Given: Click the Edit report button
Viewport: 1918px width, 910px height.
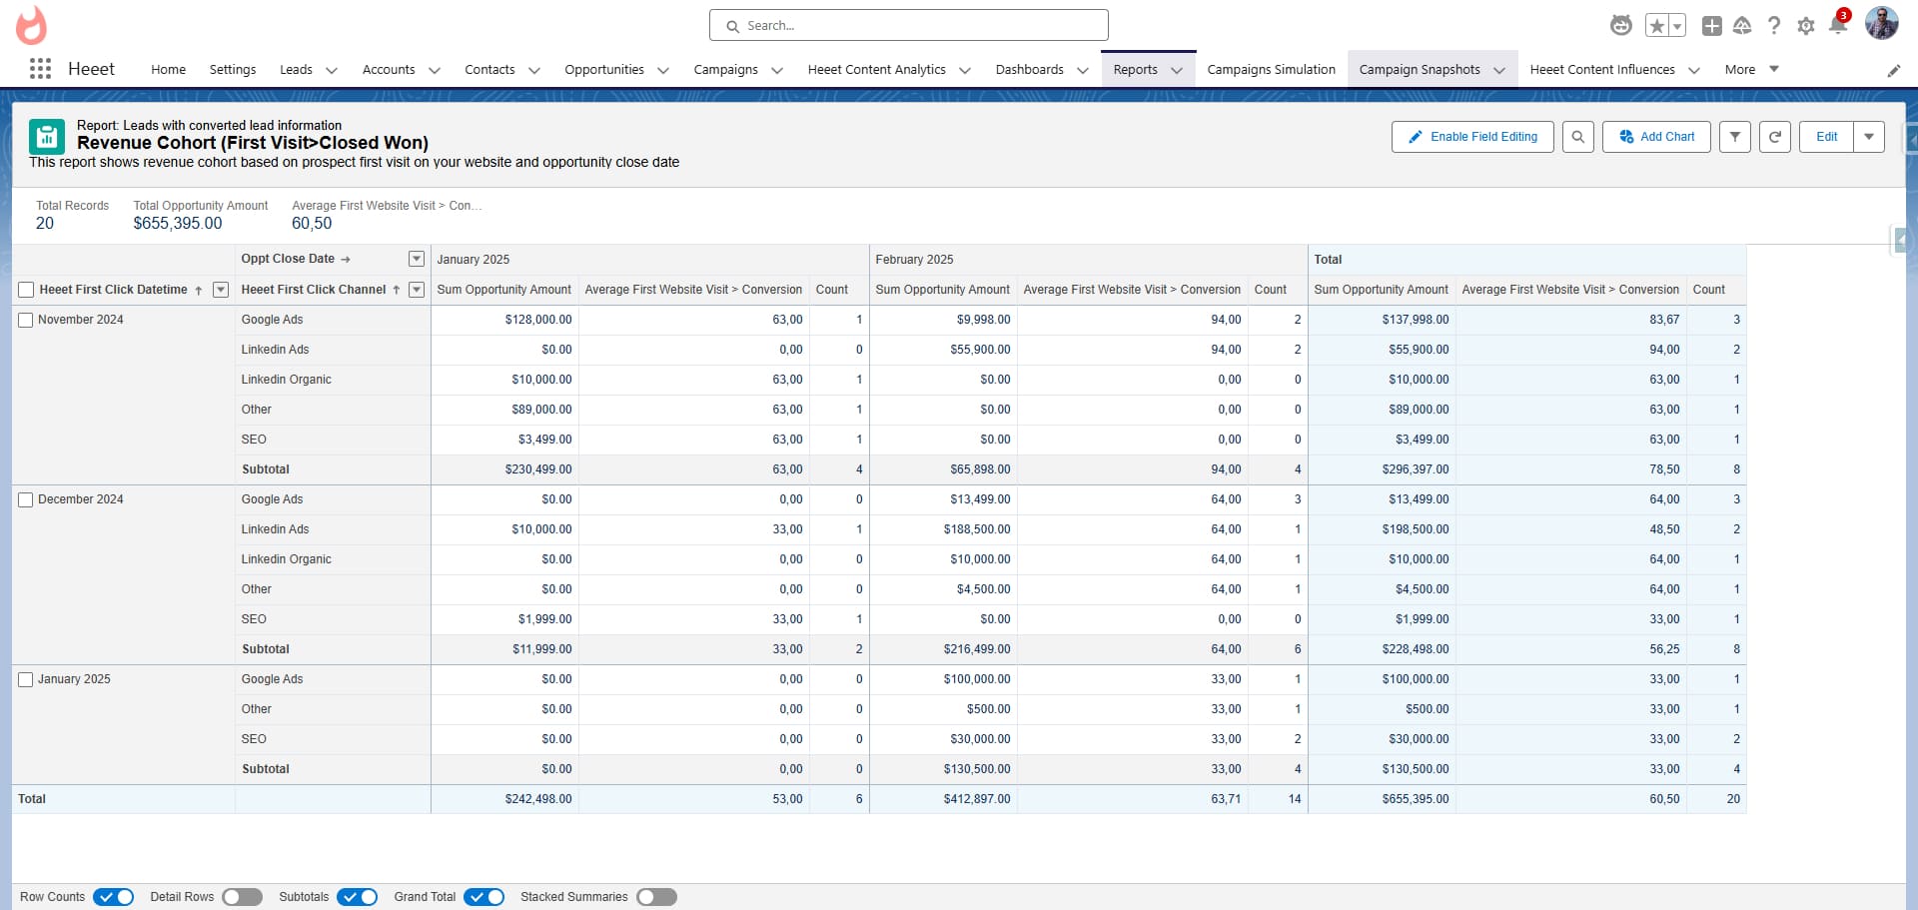Looking at the screenshot, I should [x=1826, y=137].
